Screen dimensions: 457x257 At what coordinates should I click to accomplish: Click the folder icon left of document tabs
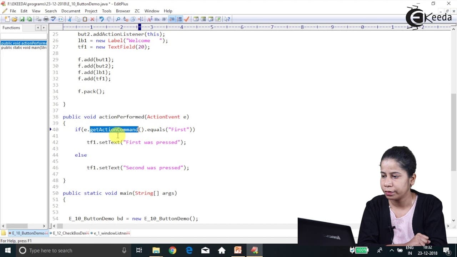(x=4, y=233)
